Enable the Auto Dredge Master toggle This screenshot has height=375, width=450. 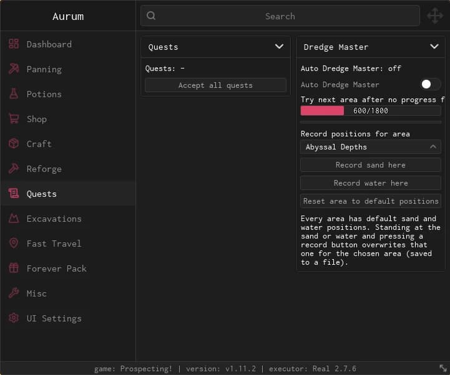point(430,84)
